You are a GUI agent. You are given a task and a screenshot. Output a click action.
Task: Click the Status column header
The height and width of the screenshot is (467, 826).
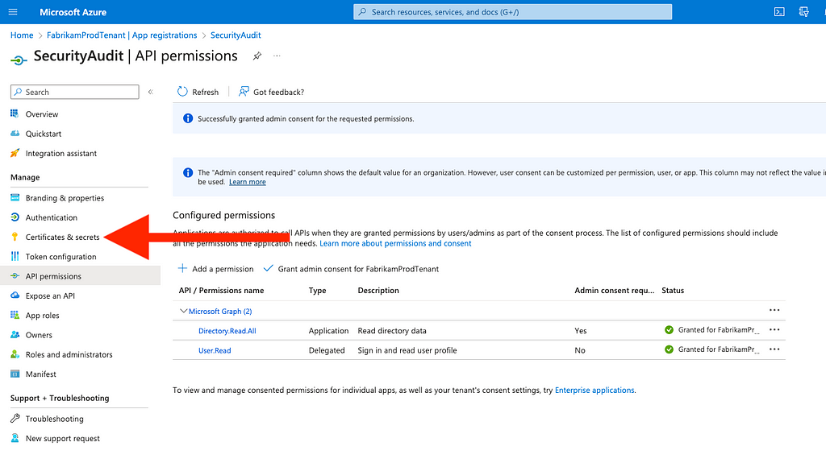(x=673, y=291)
